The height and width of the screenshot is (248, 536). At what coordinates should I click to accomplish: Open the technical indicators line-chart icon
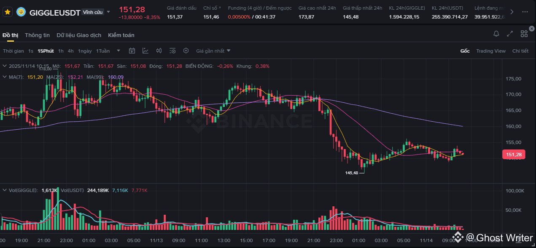(145, 51)
